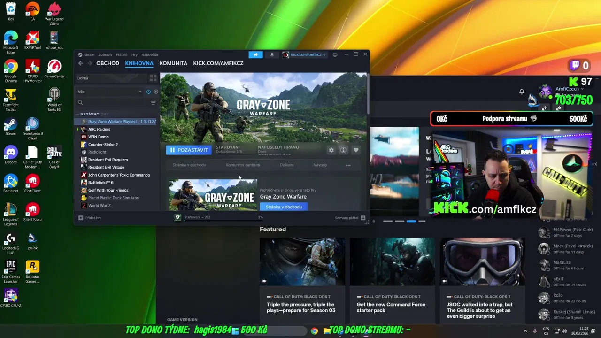Select Domů in library sidebar
Screen dimensions: 601x338
112,78
